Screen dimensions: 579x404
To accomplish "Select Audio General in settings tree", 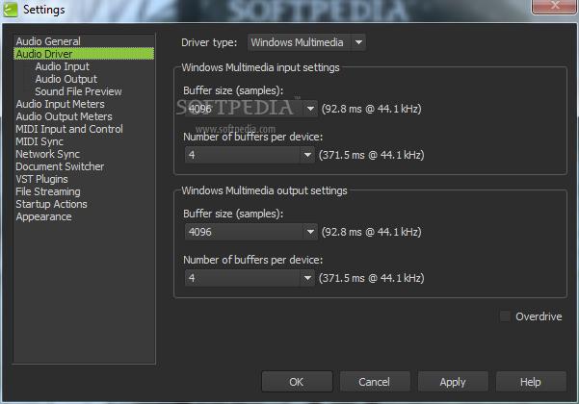I will [48, 41].
